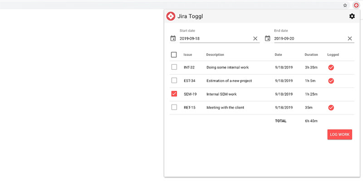Image resolution: width=363 pixels, height=181 pixels.
Task: Click the Jira Toggl logo
Action: pos(171,16)
